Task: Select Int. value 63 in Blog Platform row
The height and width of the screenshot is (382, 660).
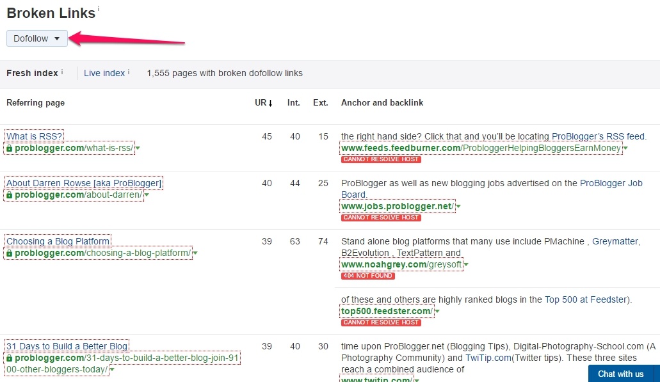Action: pyautogui.click(x=294, y=241)
